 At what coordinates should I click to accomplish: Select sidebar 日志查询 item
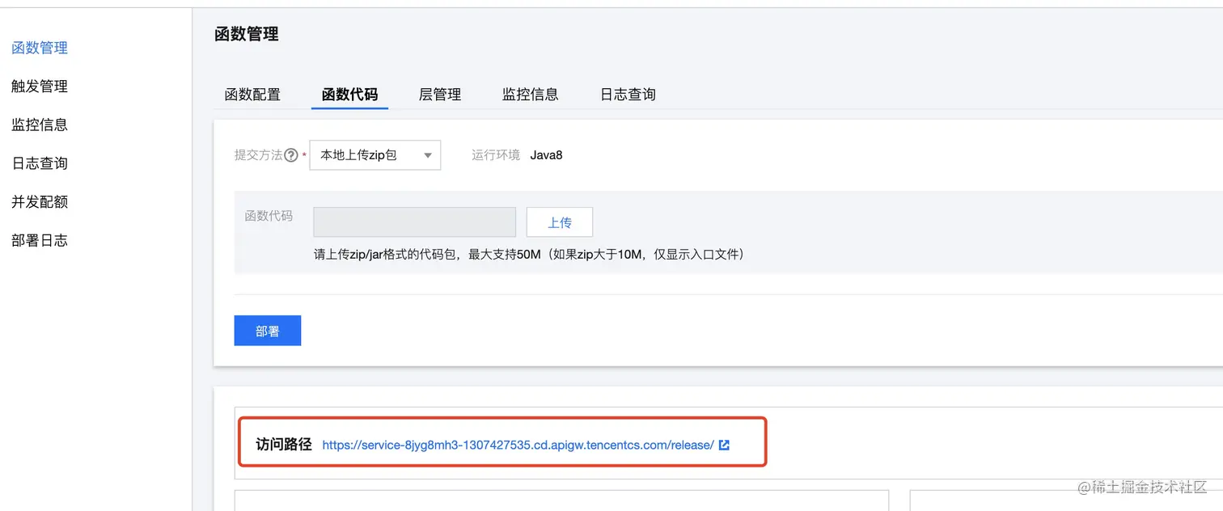(x=40, y=163)
